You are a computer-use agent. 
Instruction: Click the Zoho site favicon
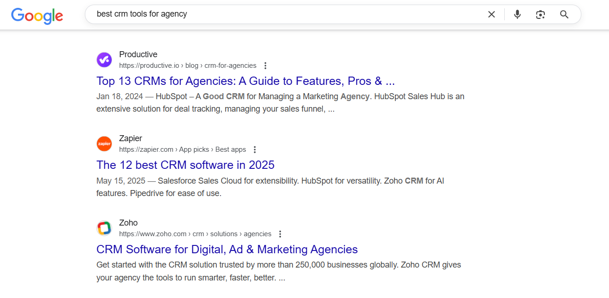tap(104, 228)
